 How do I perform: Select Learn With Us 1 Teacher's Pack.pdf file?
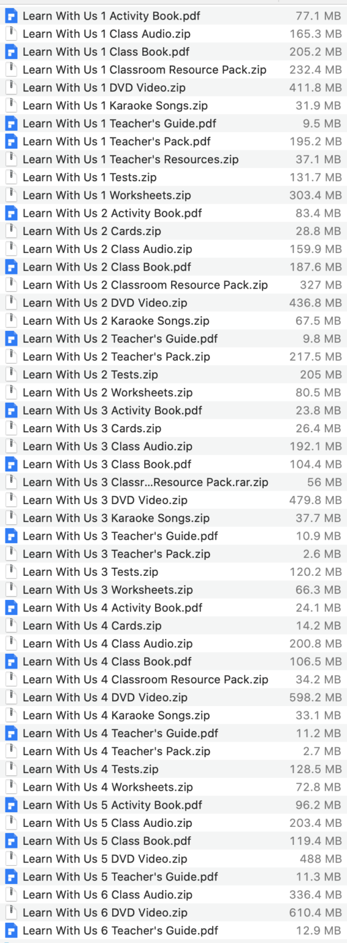pos(173,142)
